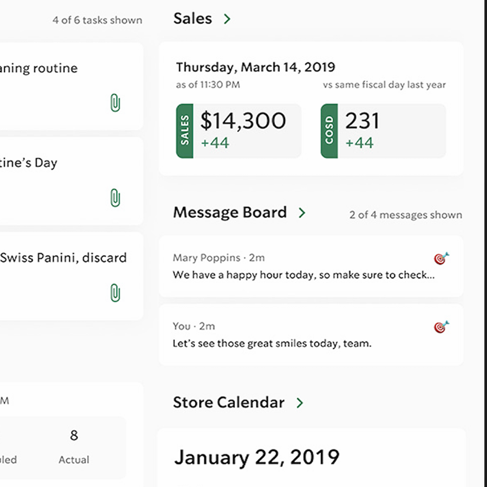Click the '4 of 6 tasks shown' text
Viewport: 487px width, 487px height.
(x=97, y=20)
